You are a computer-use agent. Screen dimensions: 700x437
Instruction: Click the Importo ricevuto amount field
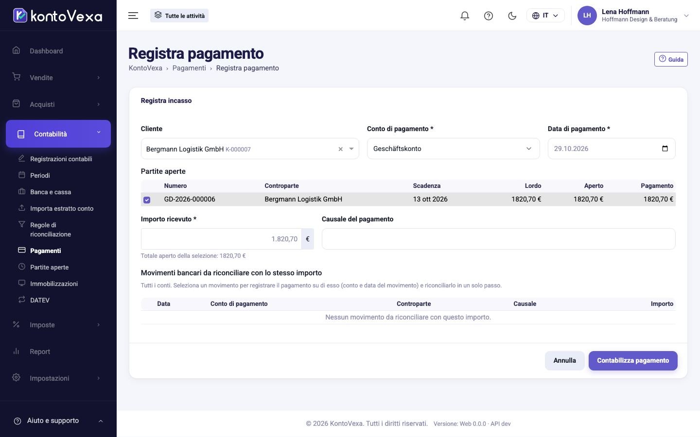(221, 239)
